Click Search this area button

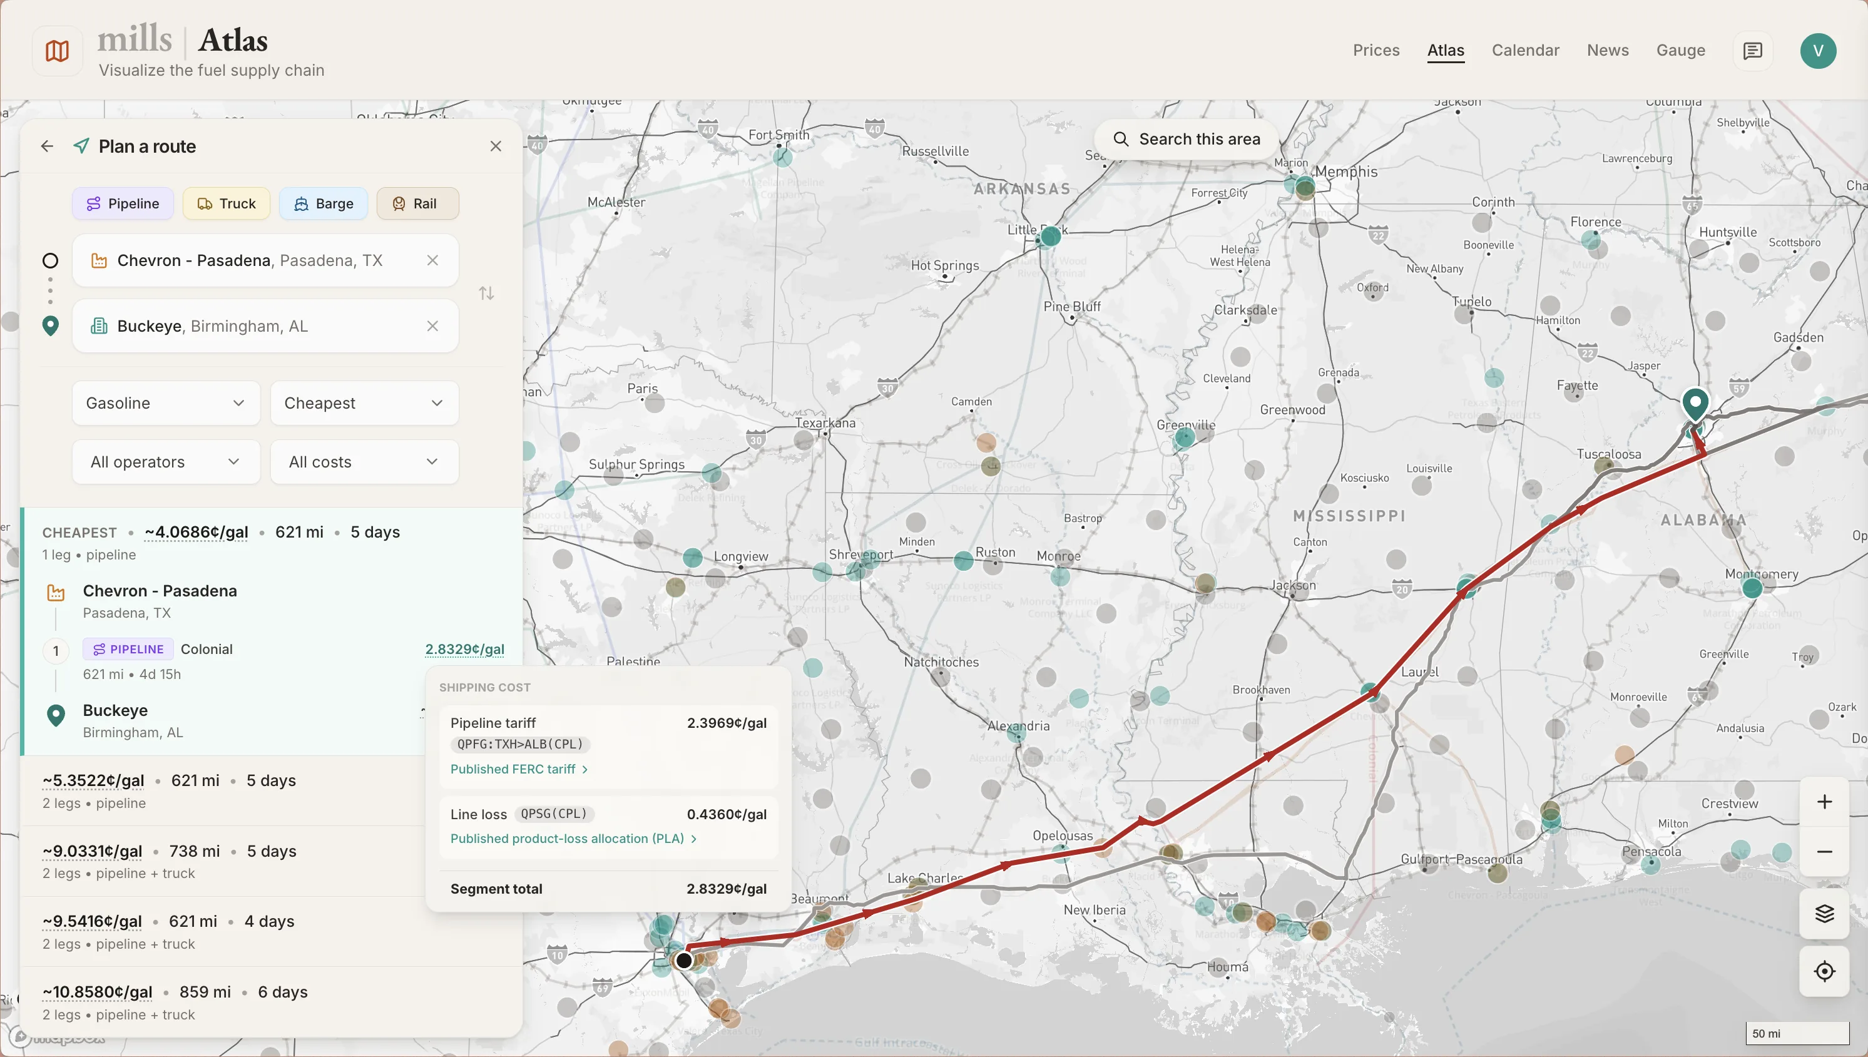[x=1187, y=140]
